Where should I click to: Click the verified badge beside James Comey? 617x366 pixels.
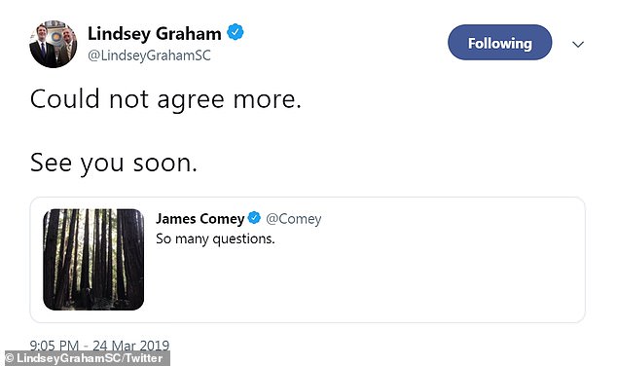coord(254,218)
